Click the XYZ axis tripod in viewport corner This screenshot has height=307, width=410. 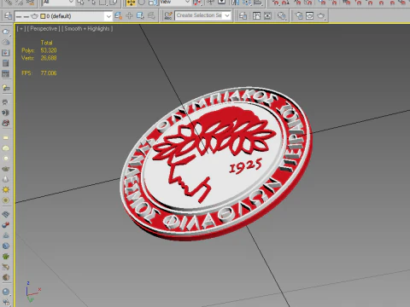tap(32, 292)
